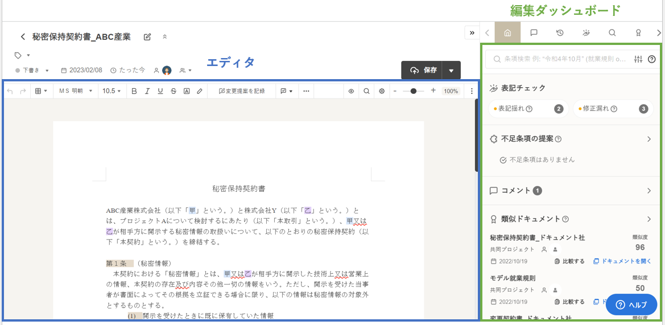Open the 下書き status dropdown
Image resolution: width=665 pixels, height=325 pixels.
[x=32, y=71]
